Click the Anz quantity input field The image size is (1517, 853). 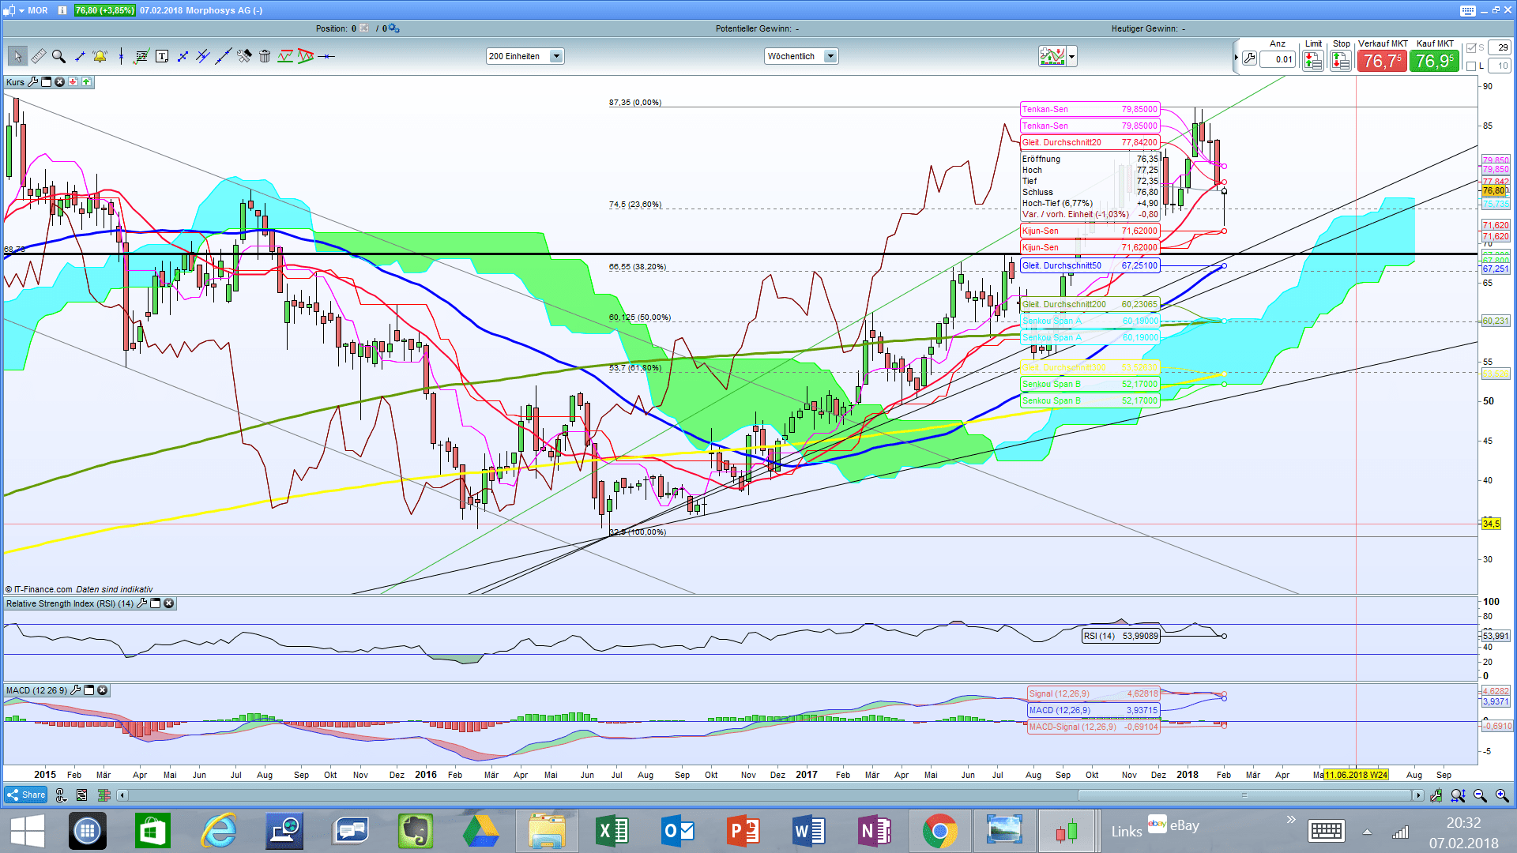click(1278, 59)
